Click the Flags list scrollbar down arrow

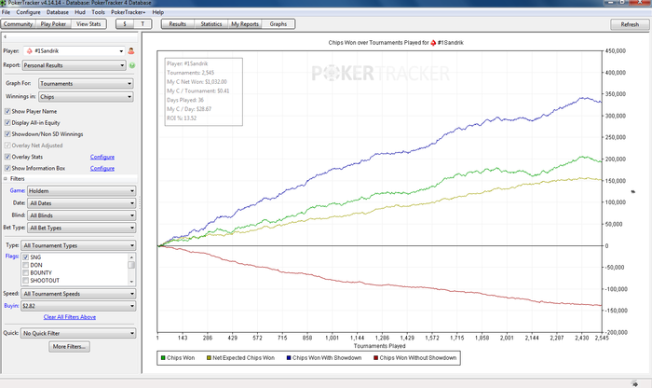131,282
